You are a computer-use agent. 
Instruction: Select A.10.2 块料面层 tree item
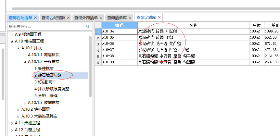[35, 109]
